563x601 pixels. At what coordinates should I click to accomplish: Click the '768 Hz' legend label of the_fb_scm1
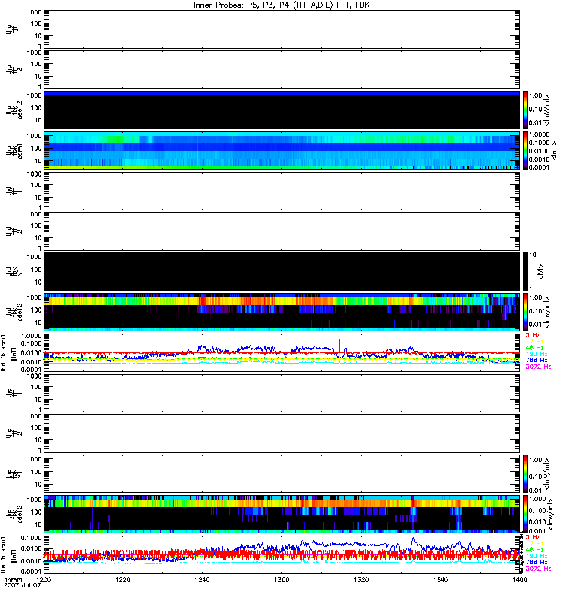click(x=537, y=562)
